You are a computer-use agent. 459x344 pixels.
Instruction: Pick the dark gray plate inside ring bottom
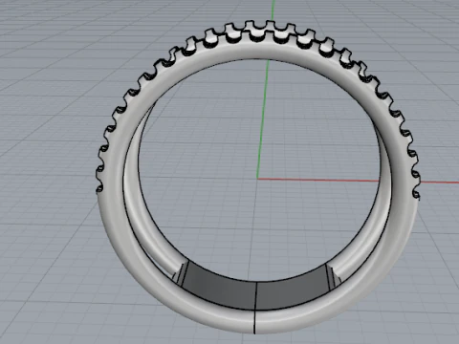pos(255,290)
